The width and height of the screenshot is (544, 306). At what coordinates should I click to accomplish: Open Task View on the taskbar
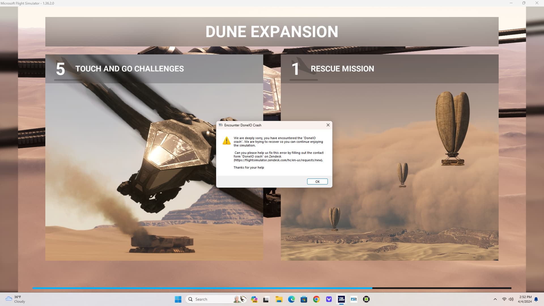266,299
